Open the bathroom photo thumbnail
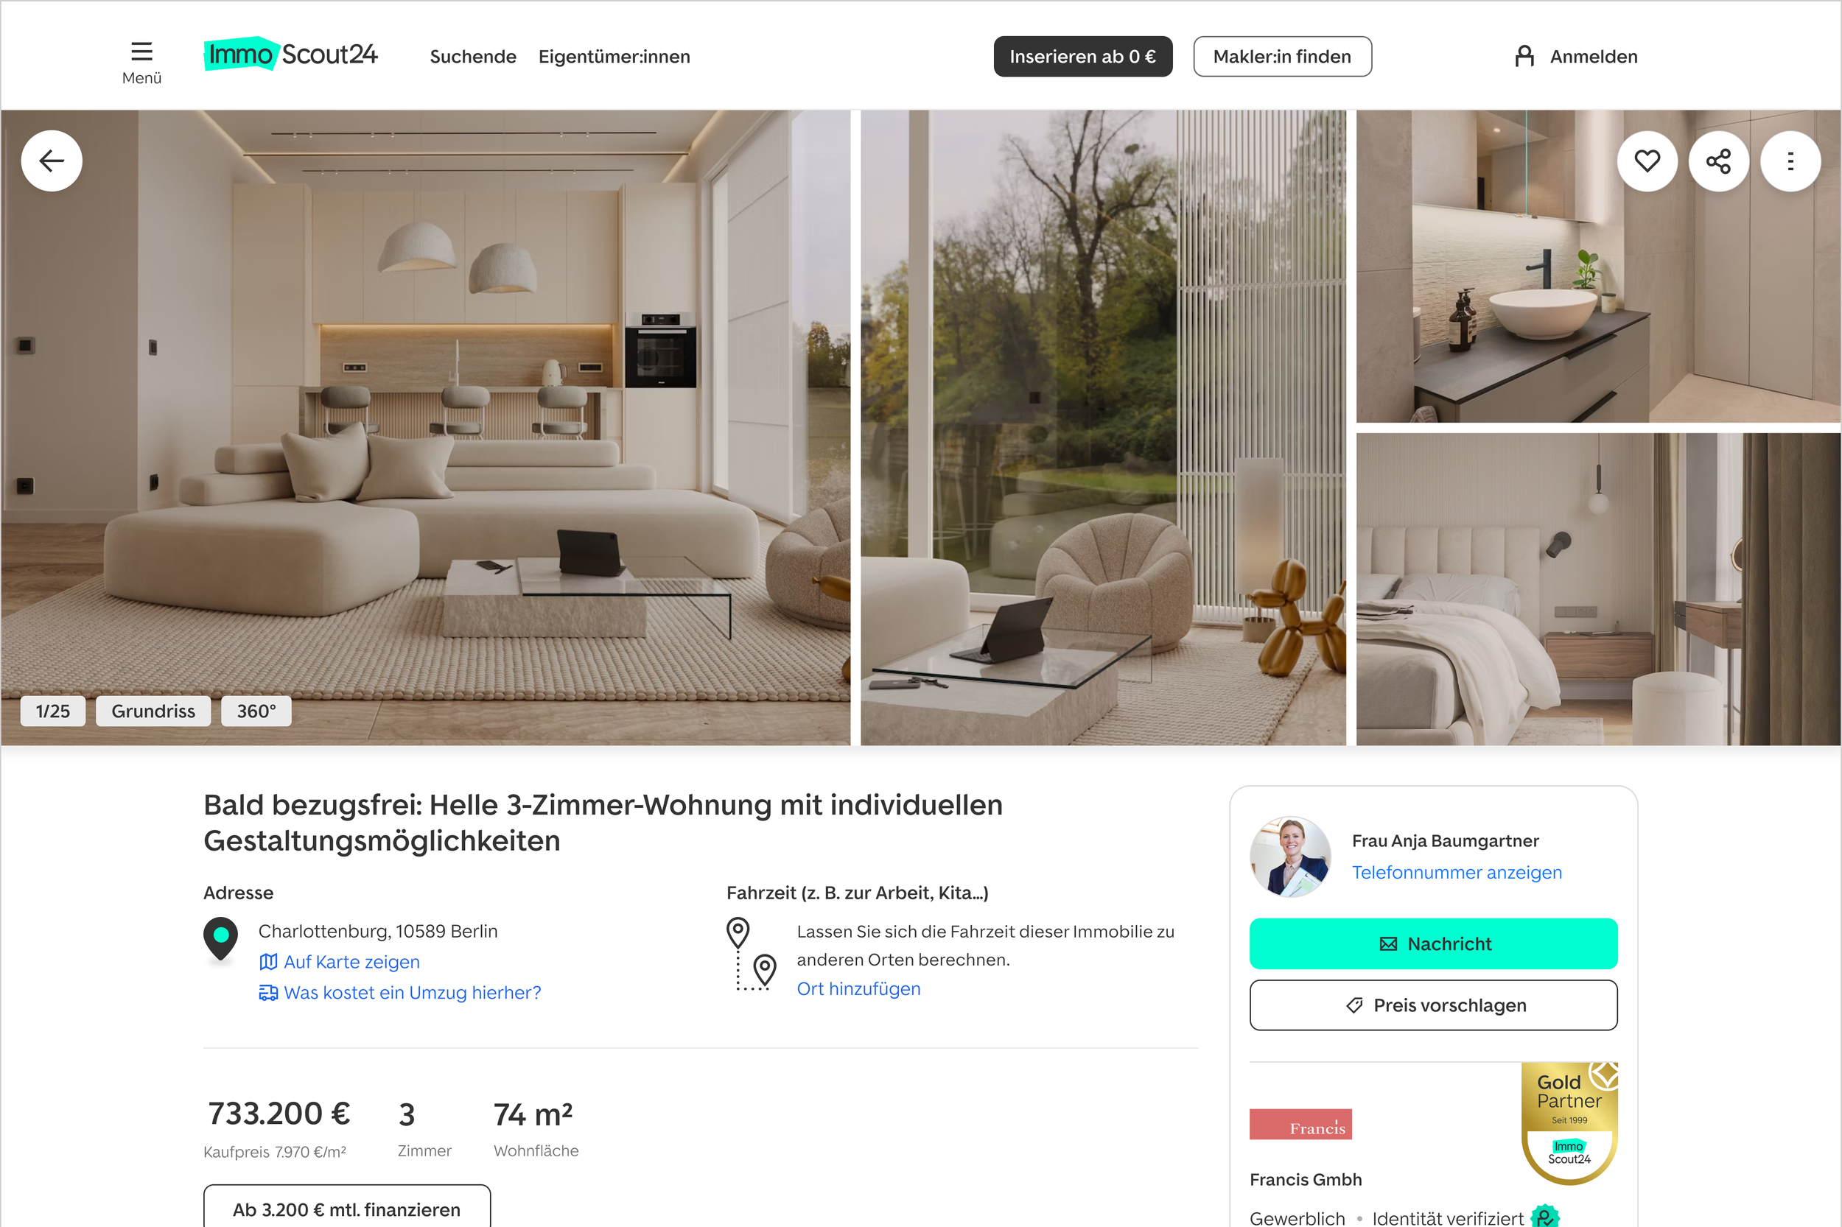This screenshot has height=1227, width=1842. [1599, 266]
